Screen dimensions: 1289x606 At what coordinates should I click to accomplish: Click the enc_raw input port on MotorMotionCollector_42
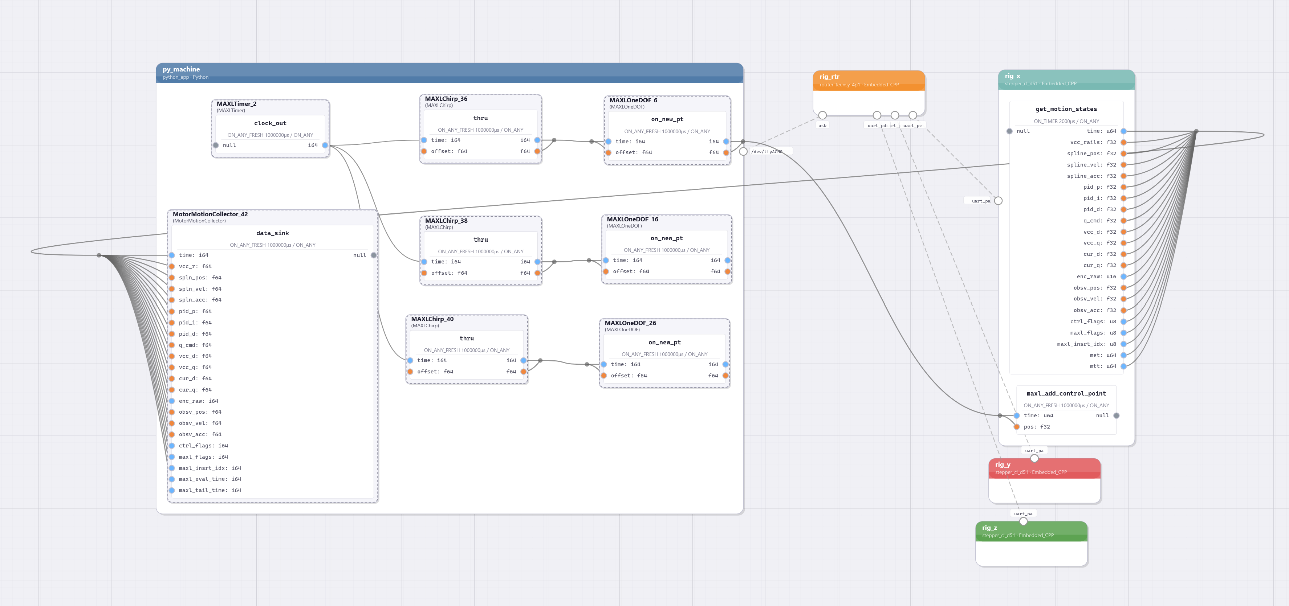pos(172,401)
